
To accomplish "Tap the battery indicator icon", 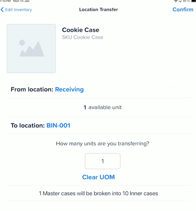I will (x=193, y=1).
